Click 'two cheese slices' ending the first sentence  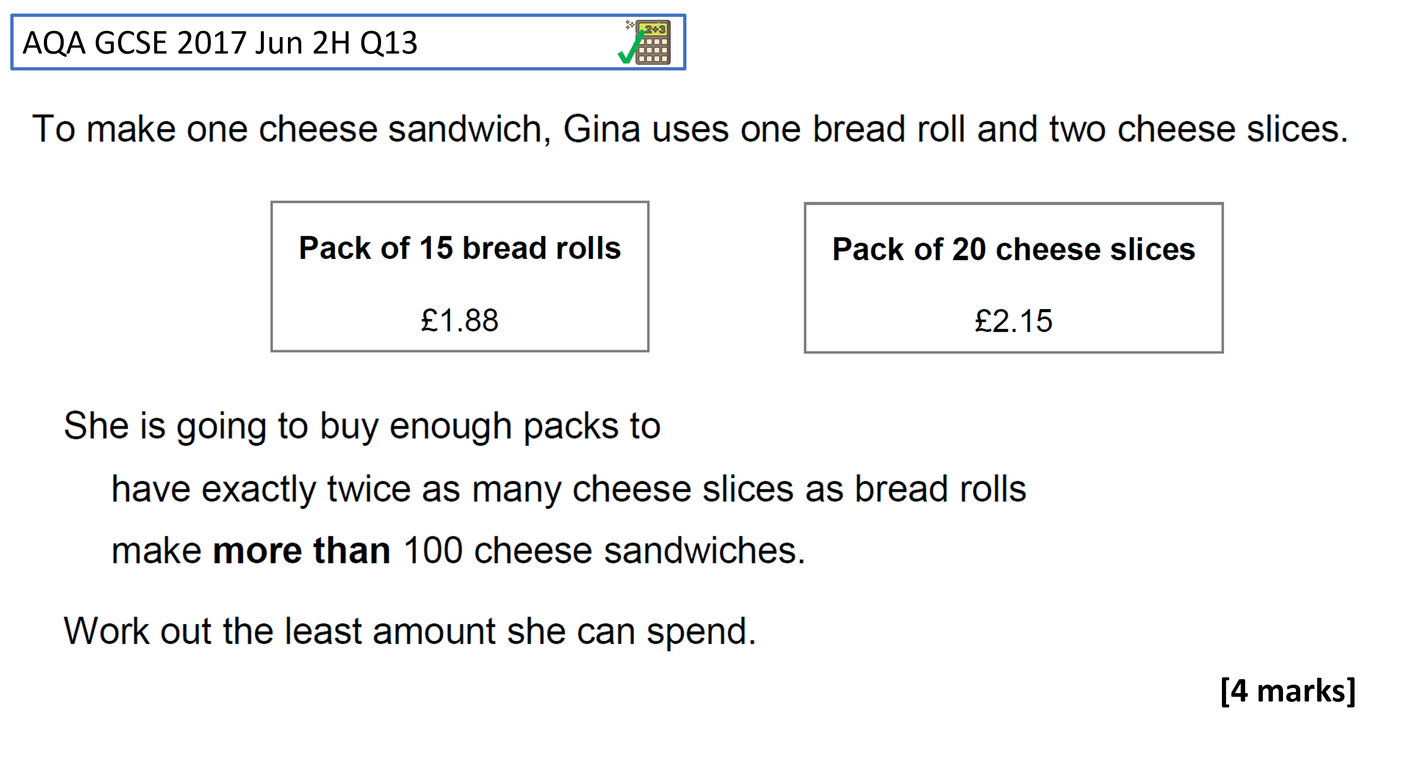pos(1199,129)
